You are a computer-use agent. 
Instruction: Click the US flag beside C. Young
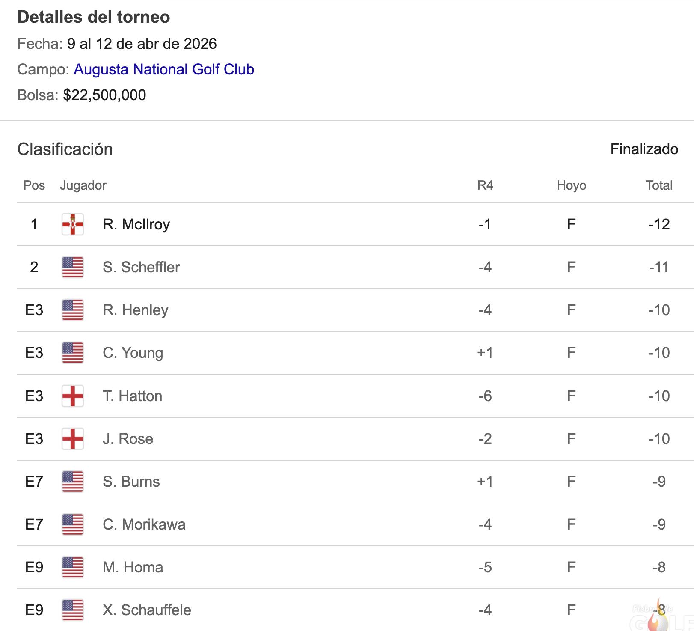[x=73, y=353]
